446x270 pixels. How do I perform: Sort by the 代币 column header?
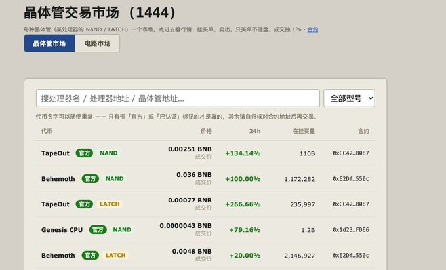[47, 131]
